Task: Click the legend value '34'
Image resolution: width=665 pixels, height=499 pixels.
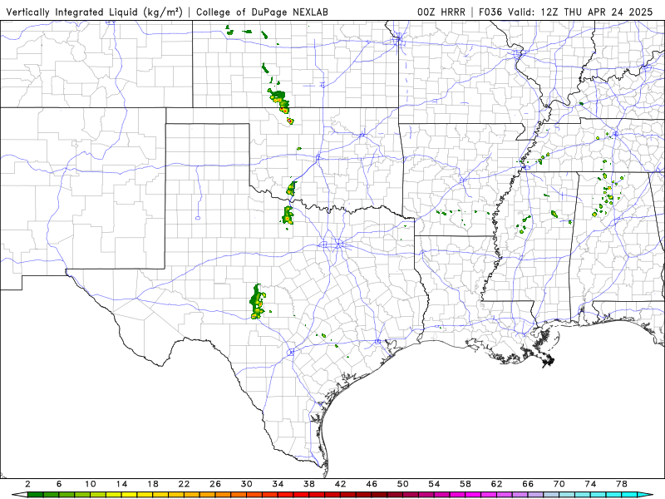Action: tap(278, 484)
